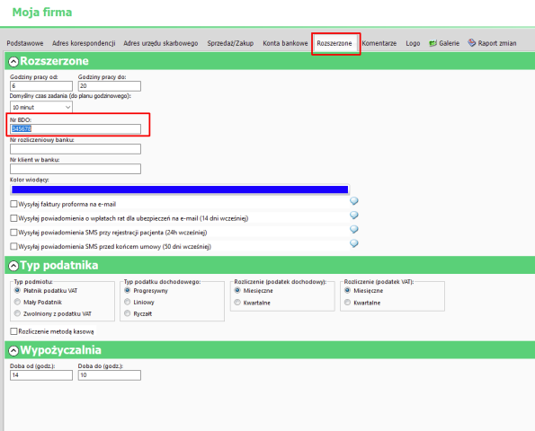
Task: Open the blue Kolor wiodący swatch
Action: [x=180, y=189]
